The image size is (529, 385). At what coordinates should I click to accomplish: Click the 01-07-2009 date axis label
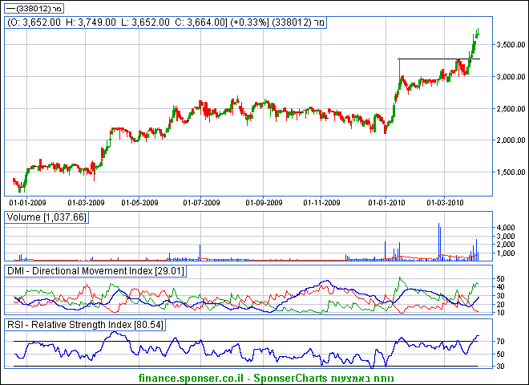(x=202, y=203)
